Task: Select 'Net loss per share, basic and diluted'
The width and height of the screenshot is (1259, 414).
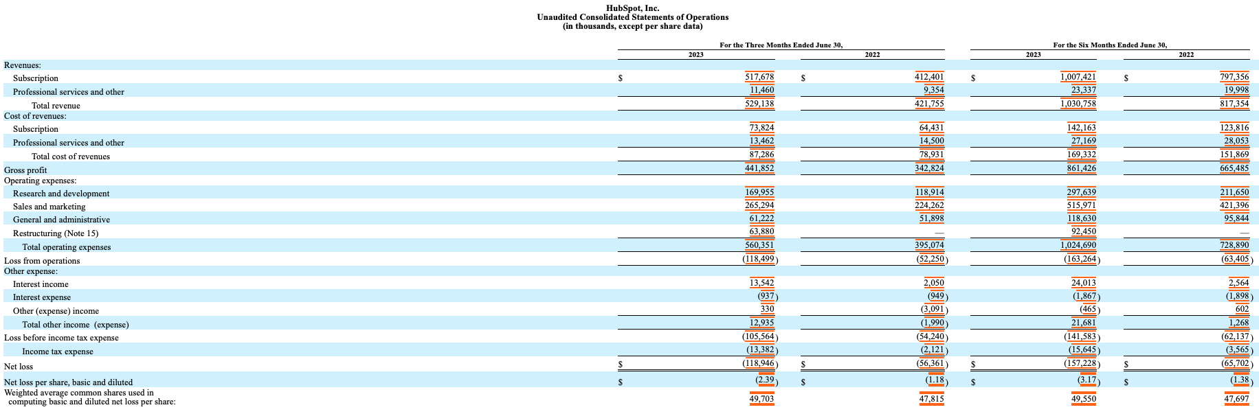Action: pos(69,382)
